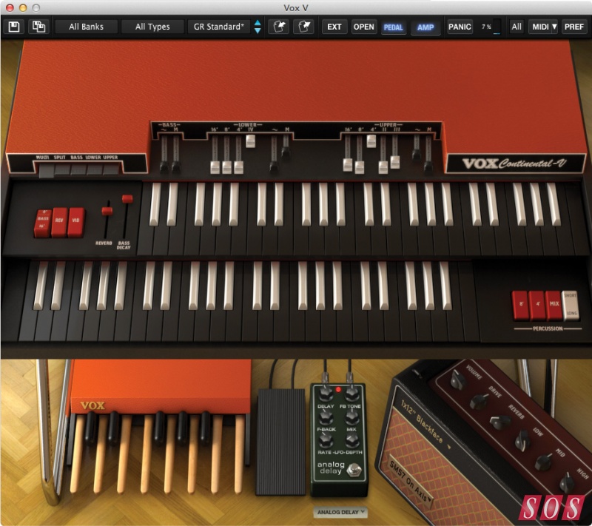Click the Bass Decay slider handle
The width and height of the screenshot is (592, 526).
point(127,199)
